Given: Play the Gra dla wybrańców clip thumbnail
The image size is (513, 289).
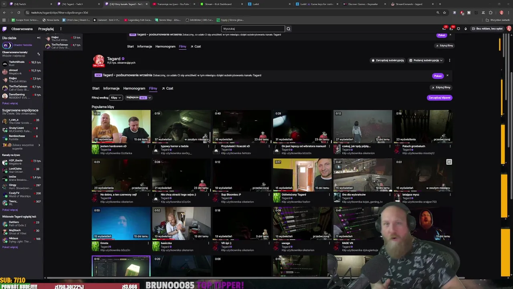Looking at the screenshot, I should [363, 175].
